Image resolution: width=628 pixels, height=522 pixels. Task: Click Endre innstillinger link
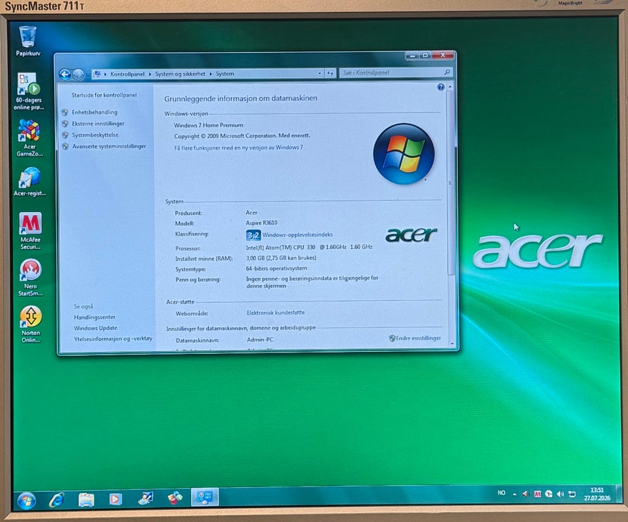418,338
